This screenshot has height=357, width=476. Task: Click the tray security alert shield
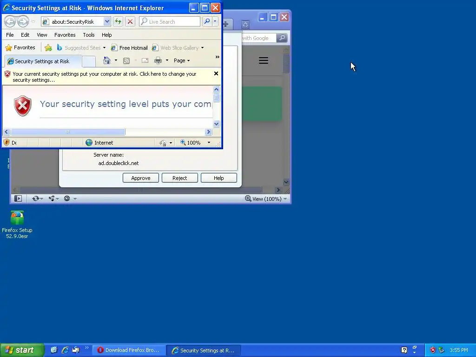(433, 350)
